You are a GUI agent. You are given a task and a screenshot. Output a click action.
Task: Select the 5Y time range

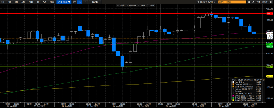pyautogui.click(x=45, y=2)
